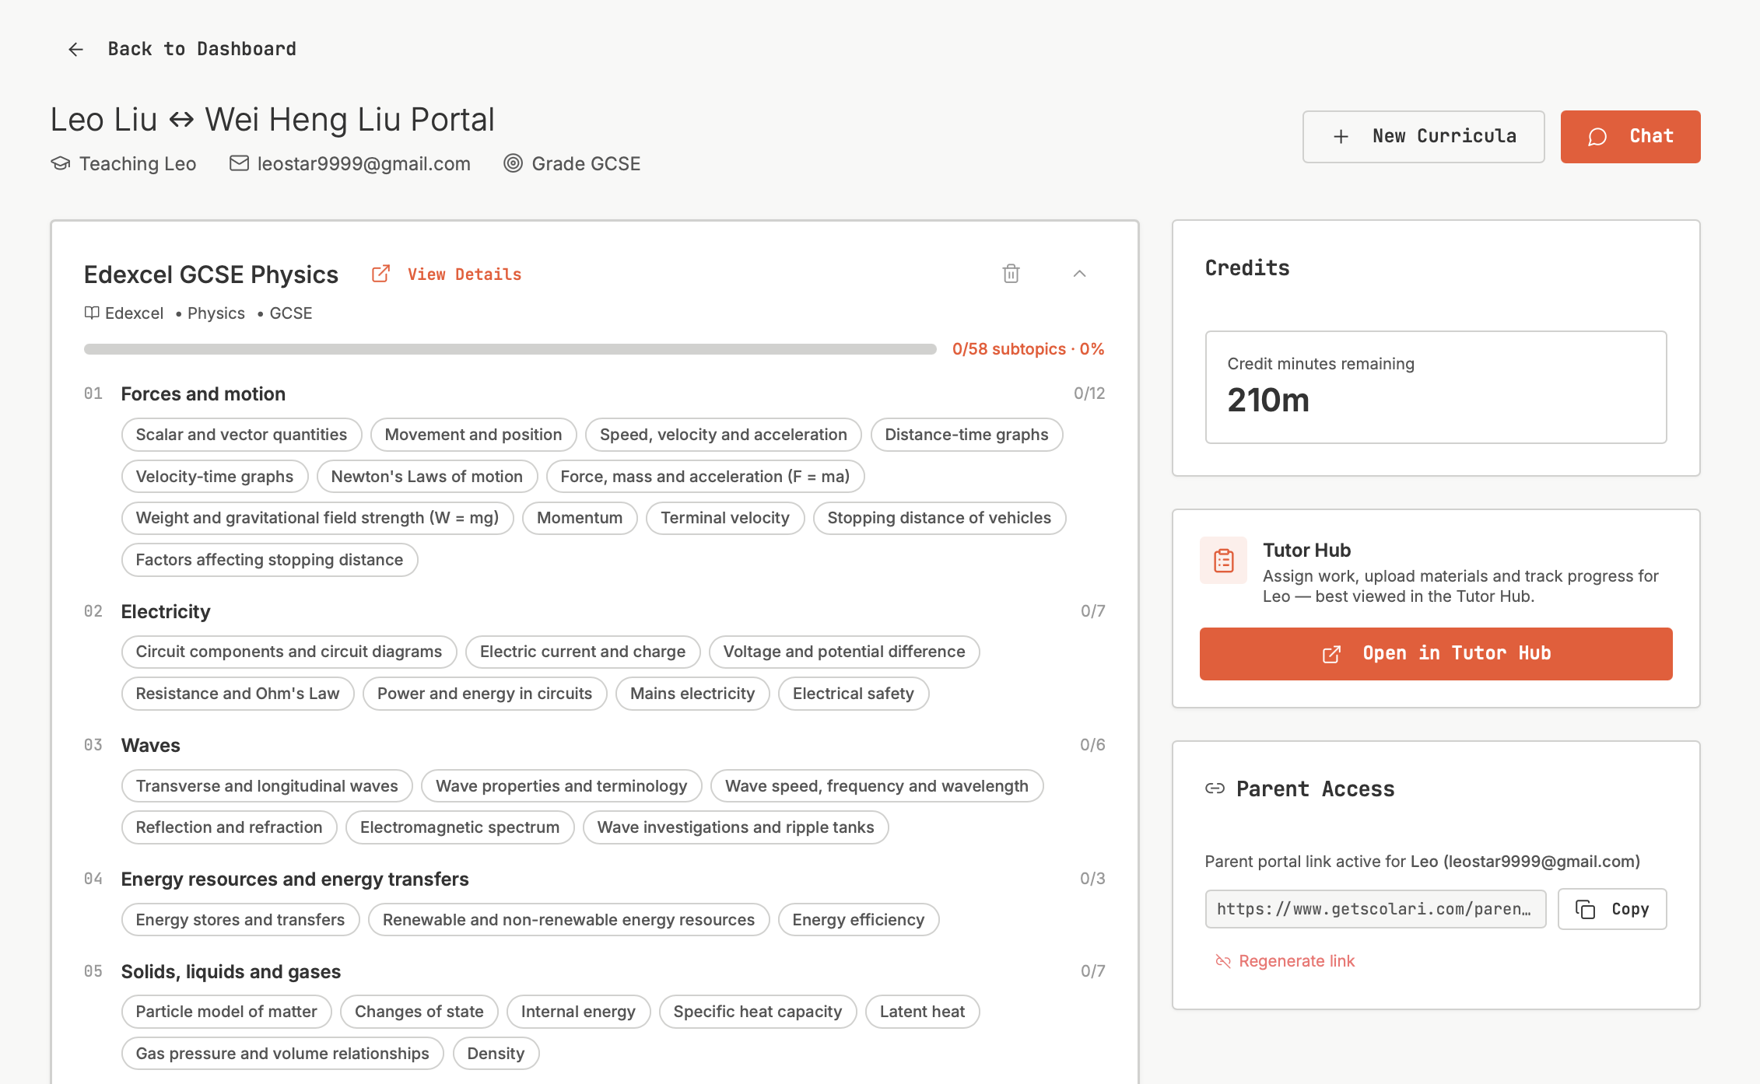Expand the Forces and motion section
Screen dimensions: 1760x1084
[x=203, y=394]
